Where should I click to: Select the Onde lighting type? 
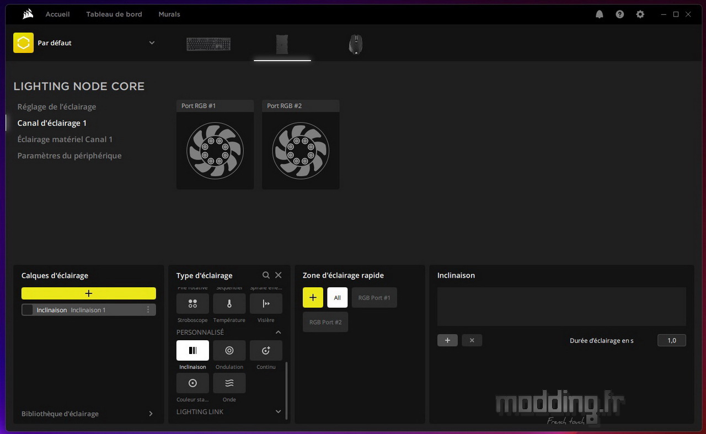point(229,383)
